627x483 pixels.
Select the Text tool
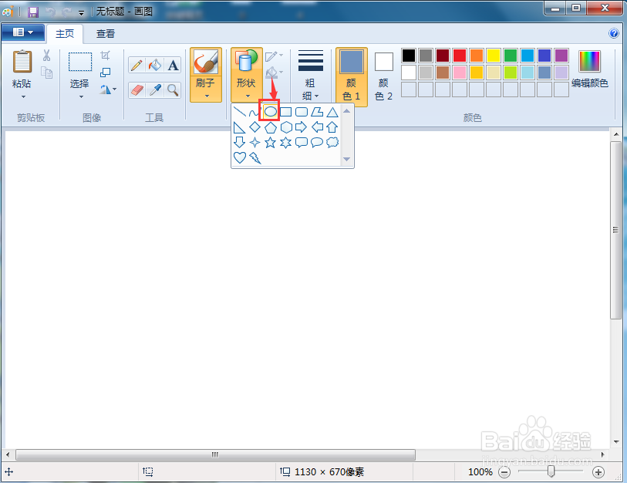173,65
